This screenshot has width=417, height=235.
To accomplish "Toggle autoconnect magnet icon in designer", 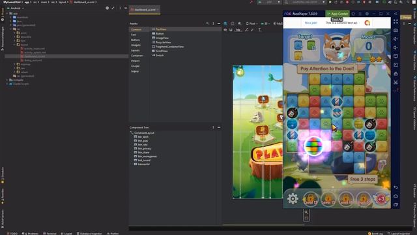I will pyautogui.click(x=231, y=30).
